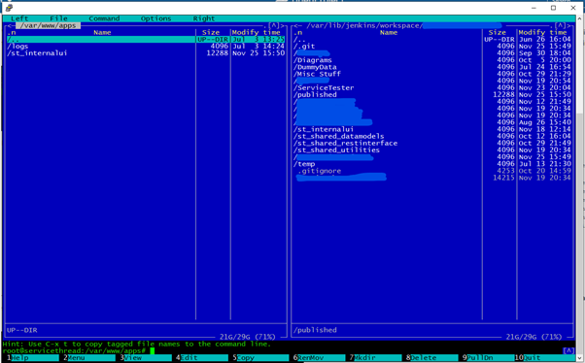Screen dimensions: 585x363
Task: Select the /Diagrams directory
Action: 432,60
